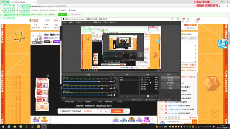The width and height of the screenshot is (230, 129).
Task: Open Windows Start menu
Action: [x=3, y=127]
